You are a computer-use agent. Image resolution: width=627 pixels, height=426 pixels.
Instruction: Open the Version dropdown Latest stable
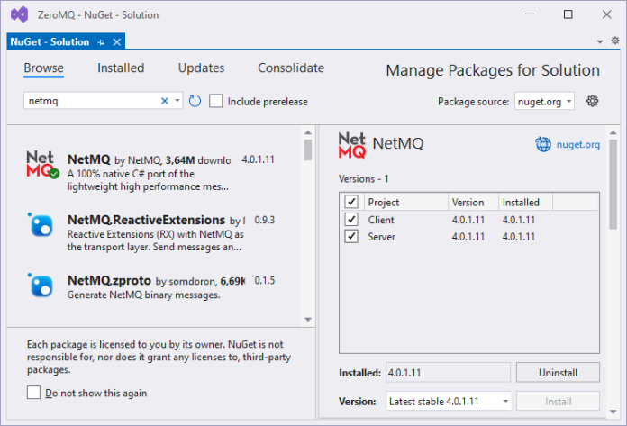(x=449, y=401)
